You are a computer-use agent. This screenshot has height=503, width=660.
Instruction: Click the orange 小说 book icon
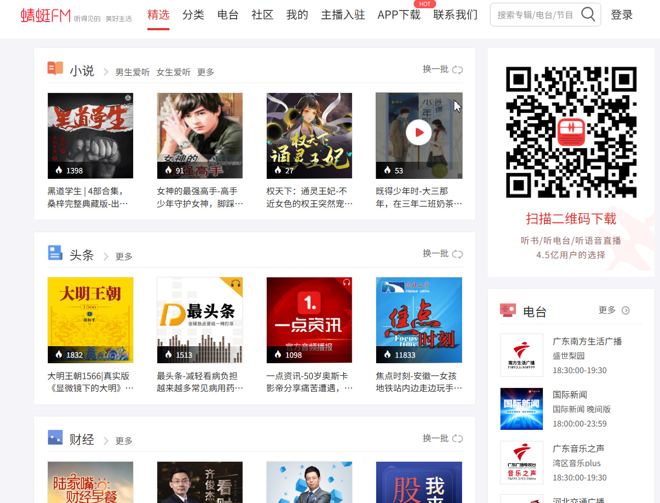tap(55, 68)
